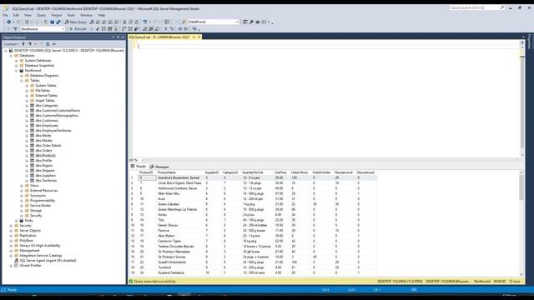Expand the Server Objects node
Image resolution: width=534 pixels, height=300 pixels.
pyautogui.click(x=11, y=231)
